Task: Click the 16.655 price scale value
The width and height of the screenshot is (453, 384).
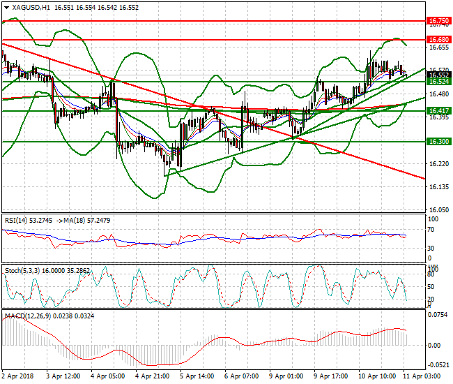Action: (439, 47)
